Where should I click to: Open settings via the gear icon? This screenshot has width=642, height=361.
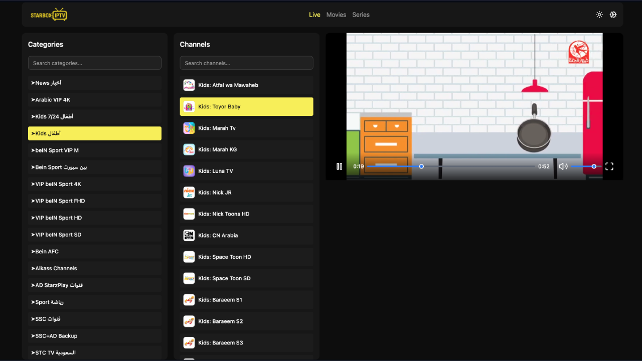point(613,15)
